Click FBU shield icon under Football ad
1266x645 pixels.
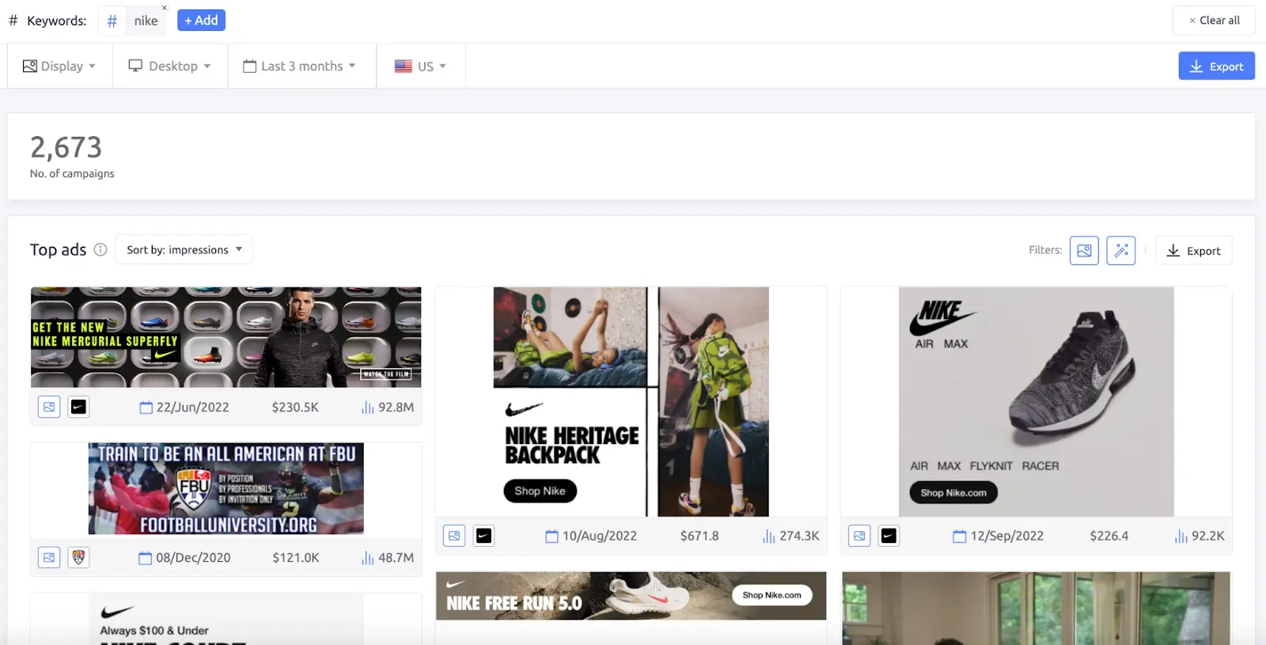[x=78, y=557]
